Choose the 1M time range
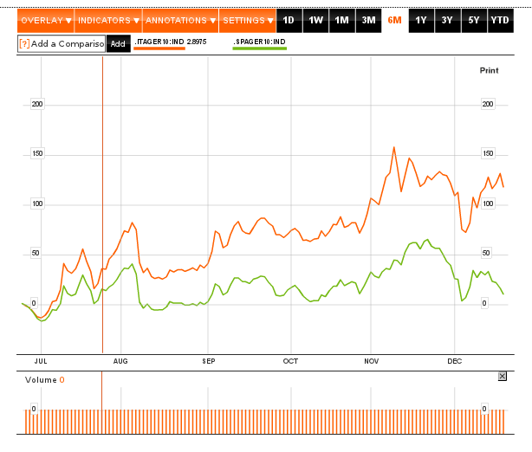The image size is (532, 452). [342, 21]
